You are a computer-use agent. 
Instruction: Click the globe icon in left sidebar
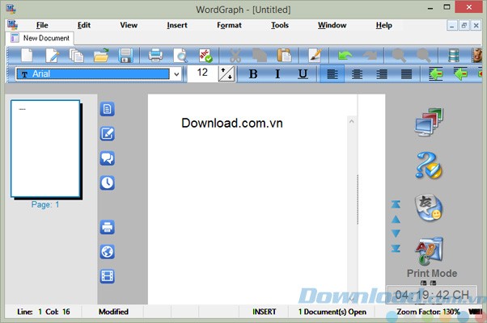[107, 251]
